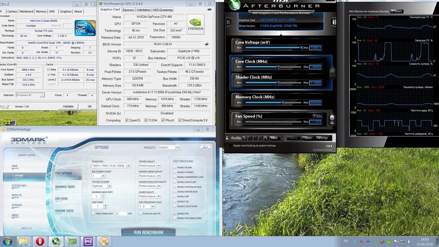
Task: Open the Resolution dropdown in 3DMark Vantage
Action: click(x=128, y=166)
